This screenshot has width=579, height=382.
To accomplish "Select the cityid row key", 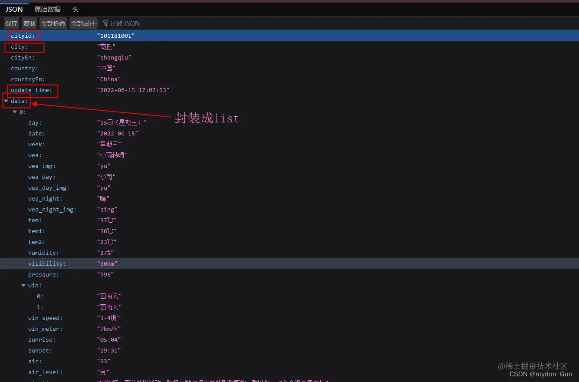I will (x=23, y=36).
